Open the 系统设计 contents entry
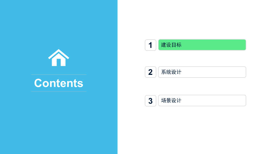This screenshot has height=154, width=274. [x=202, y=72]
